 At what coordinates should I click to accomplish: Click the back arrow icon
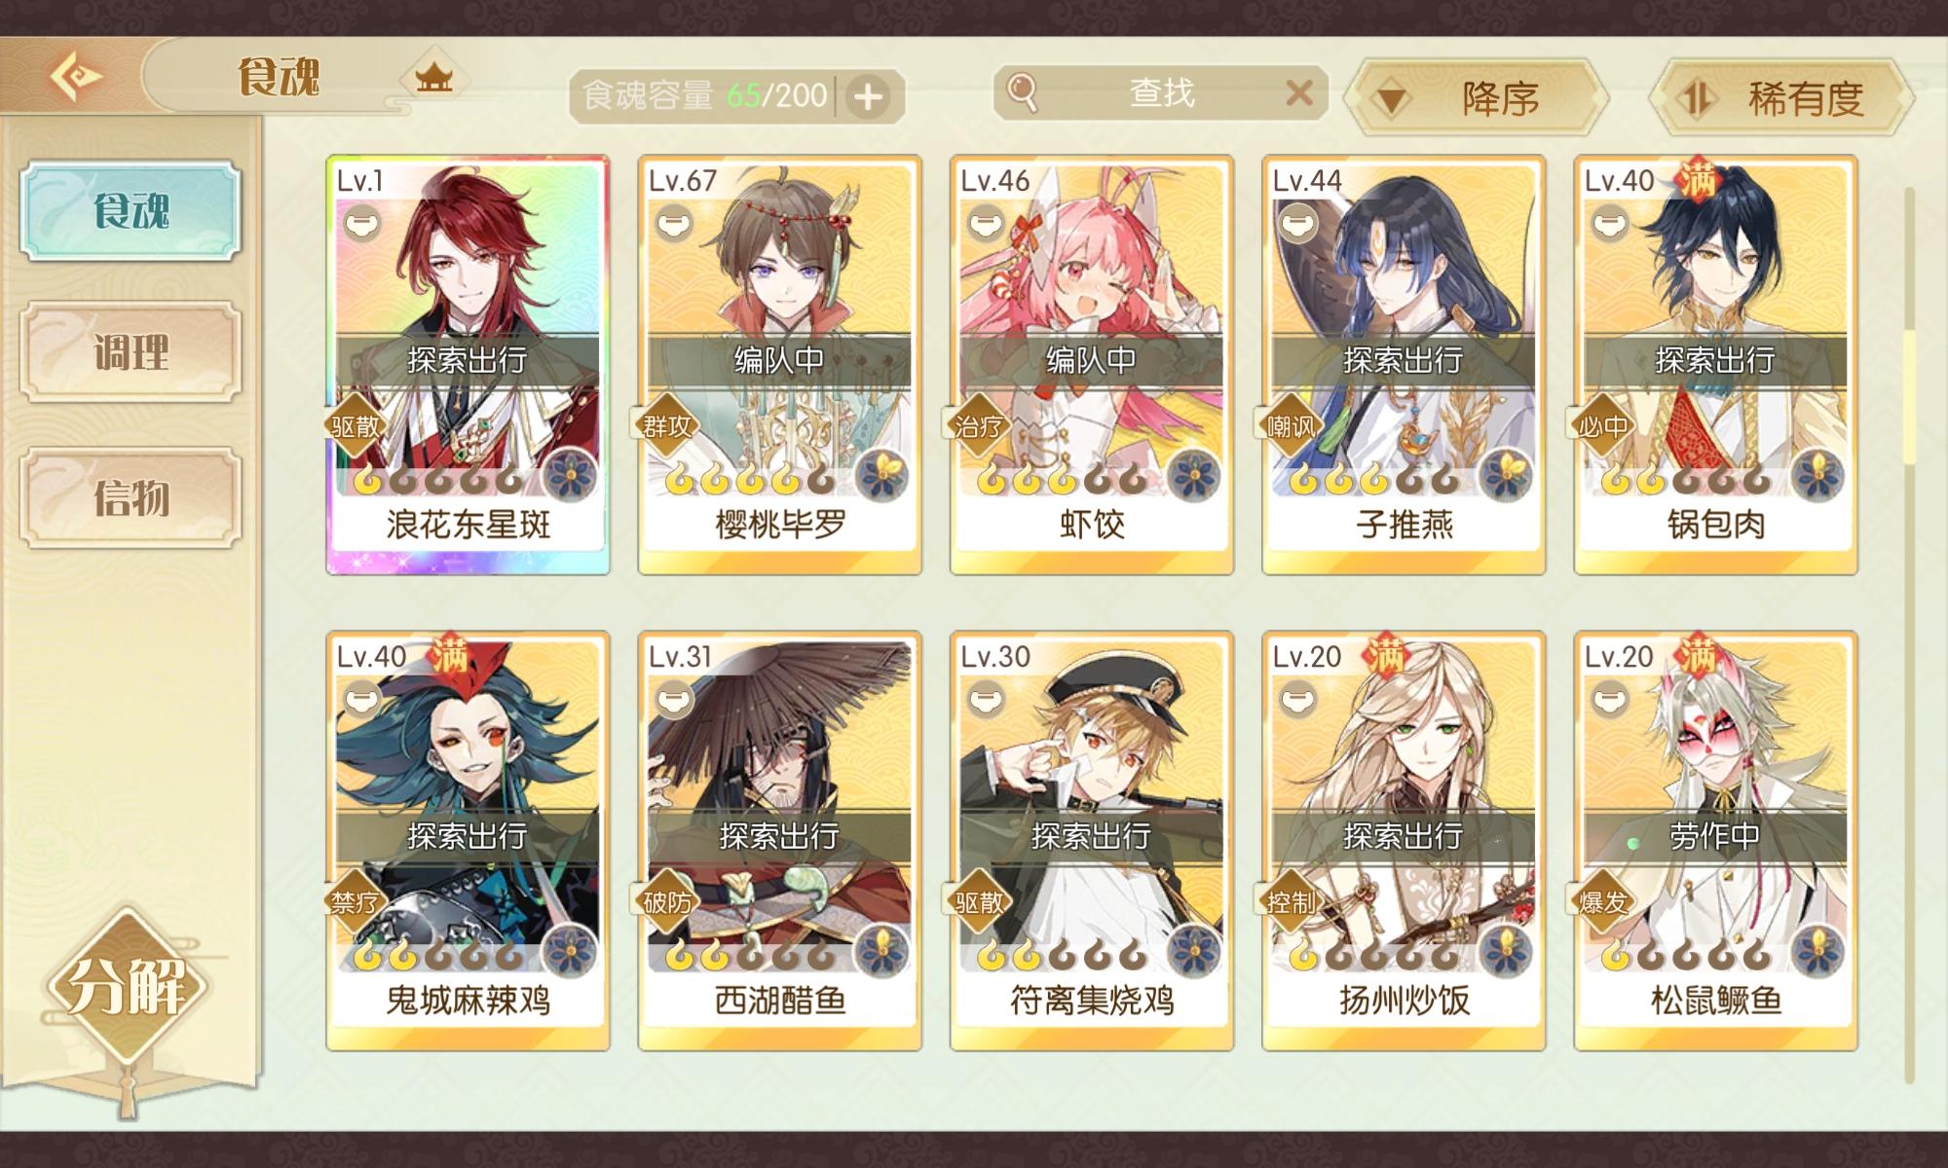76,77
